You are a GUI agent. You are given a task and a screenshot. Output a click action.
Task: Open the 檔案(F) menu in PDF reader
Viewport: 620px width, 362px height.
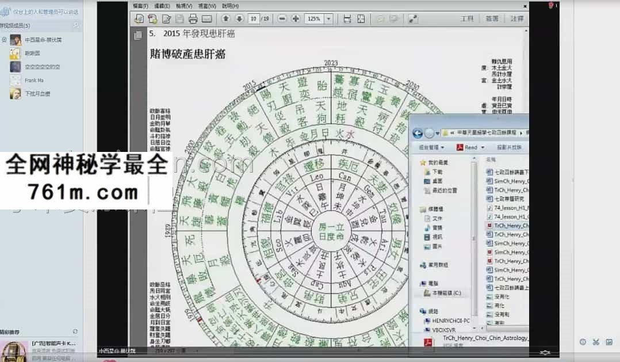[x=140, y=6]
